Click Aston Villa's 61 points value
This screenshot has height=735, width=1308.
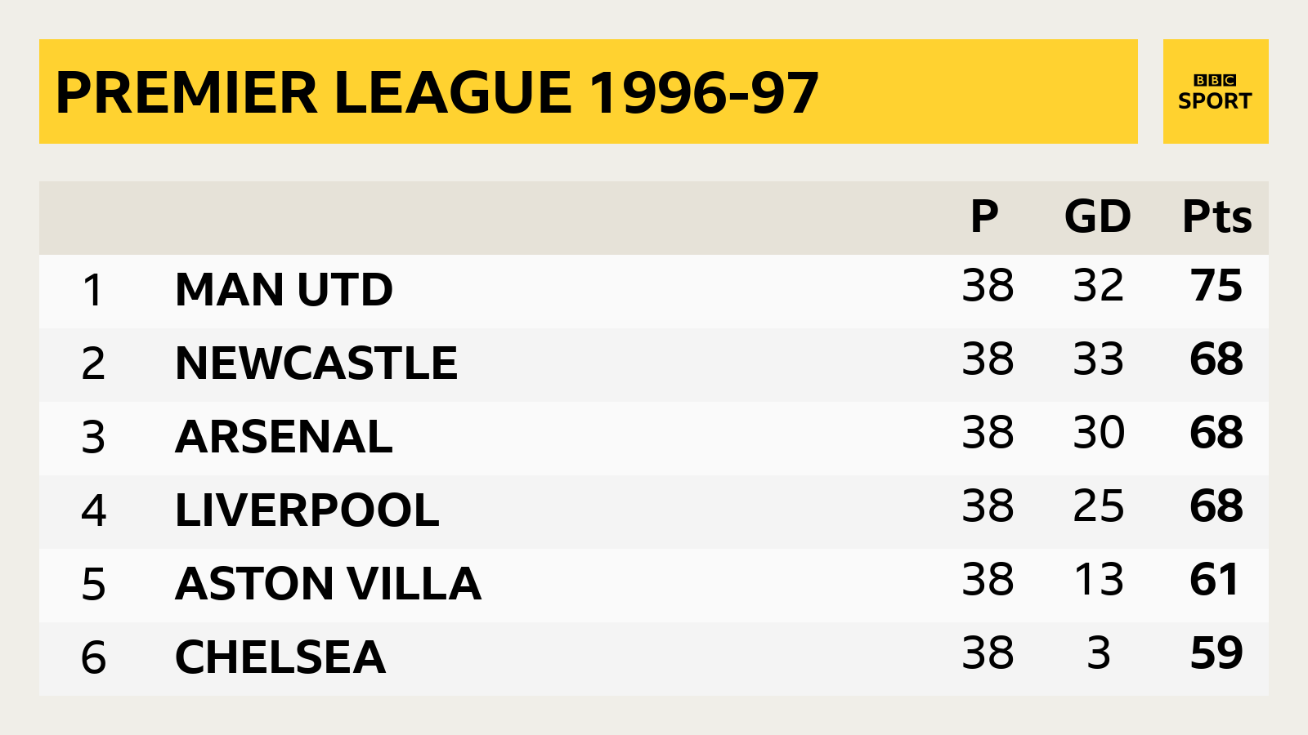(1215, 580)
